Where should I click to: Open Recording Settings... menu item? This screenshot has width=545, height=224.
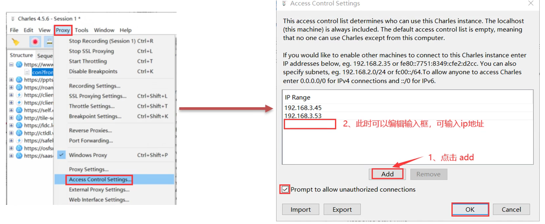tap(114, 86)
